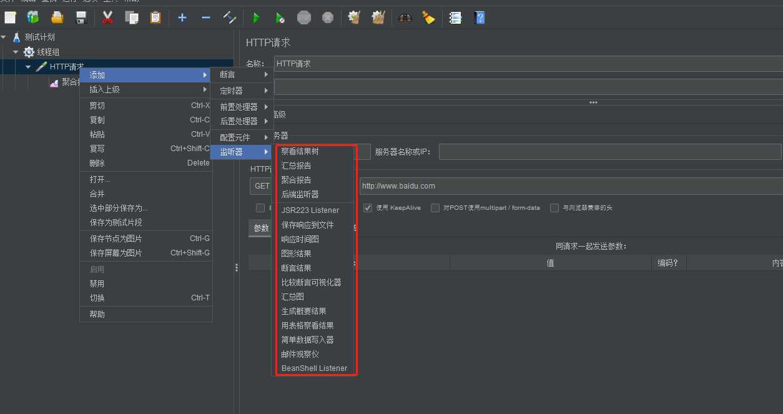Screen dimensions: 783x414
Task: Enable 对POST使用multipart / form-data checkbox
Action: tap(435, 208)
